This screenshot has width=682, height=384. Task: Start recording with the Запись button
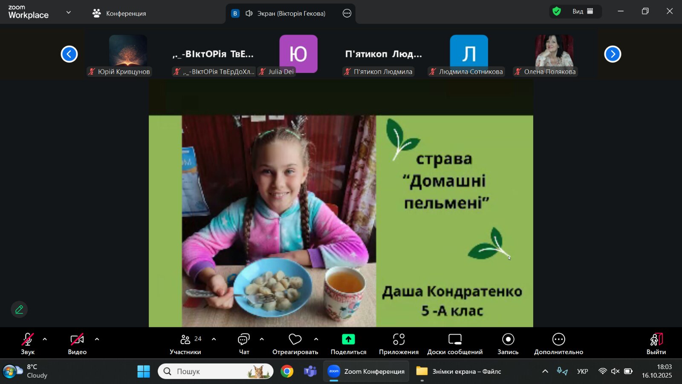[508, 344]
